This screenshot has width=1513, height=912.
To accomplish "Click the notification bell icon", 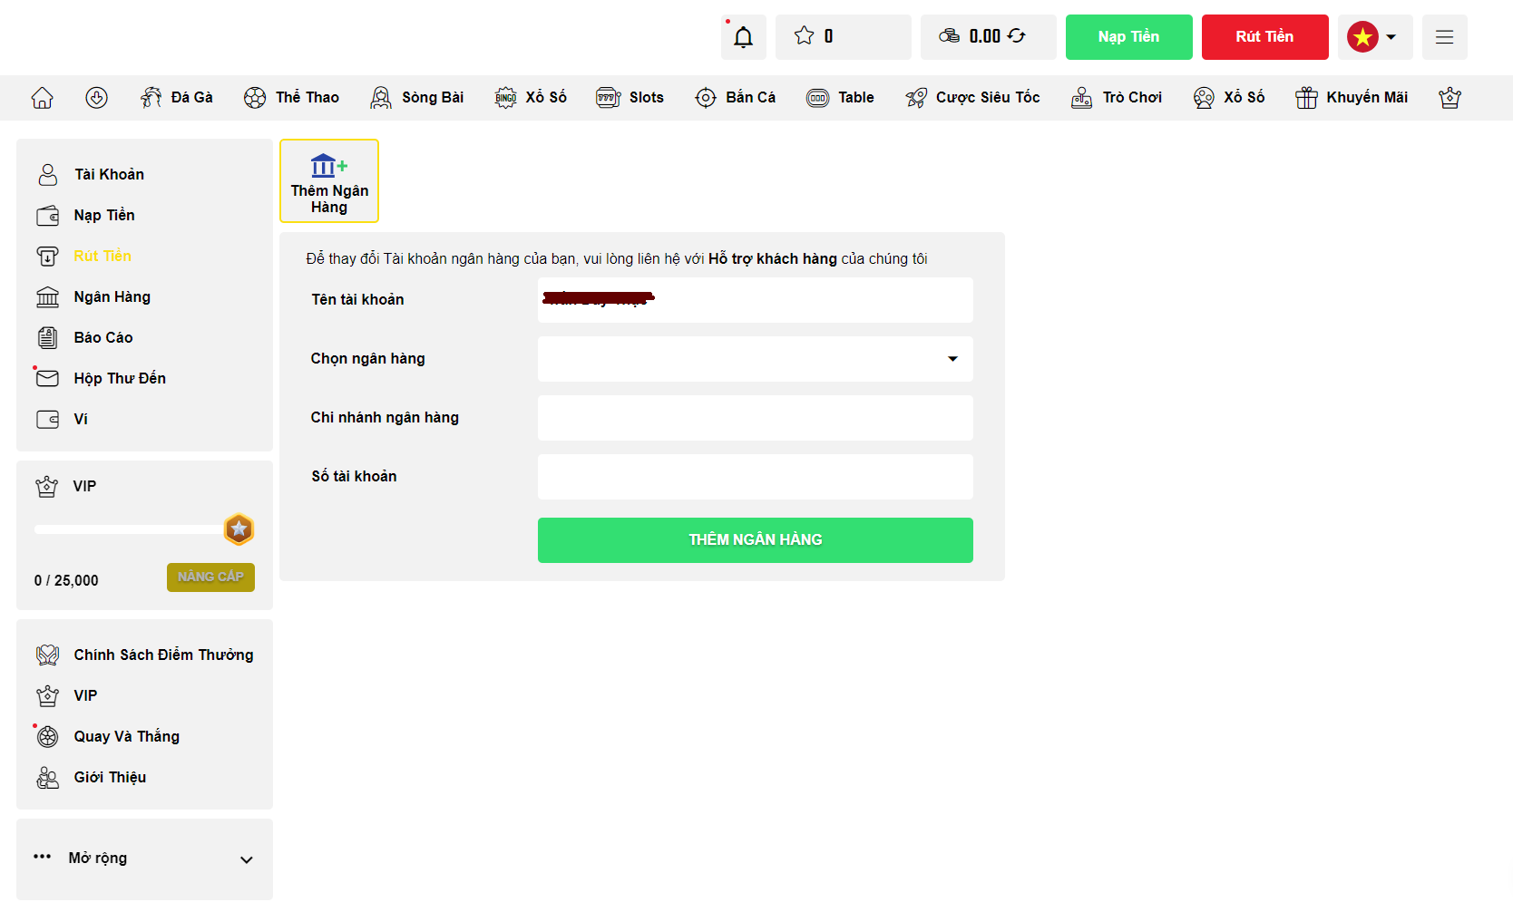I will point(743,37).
